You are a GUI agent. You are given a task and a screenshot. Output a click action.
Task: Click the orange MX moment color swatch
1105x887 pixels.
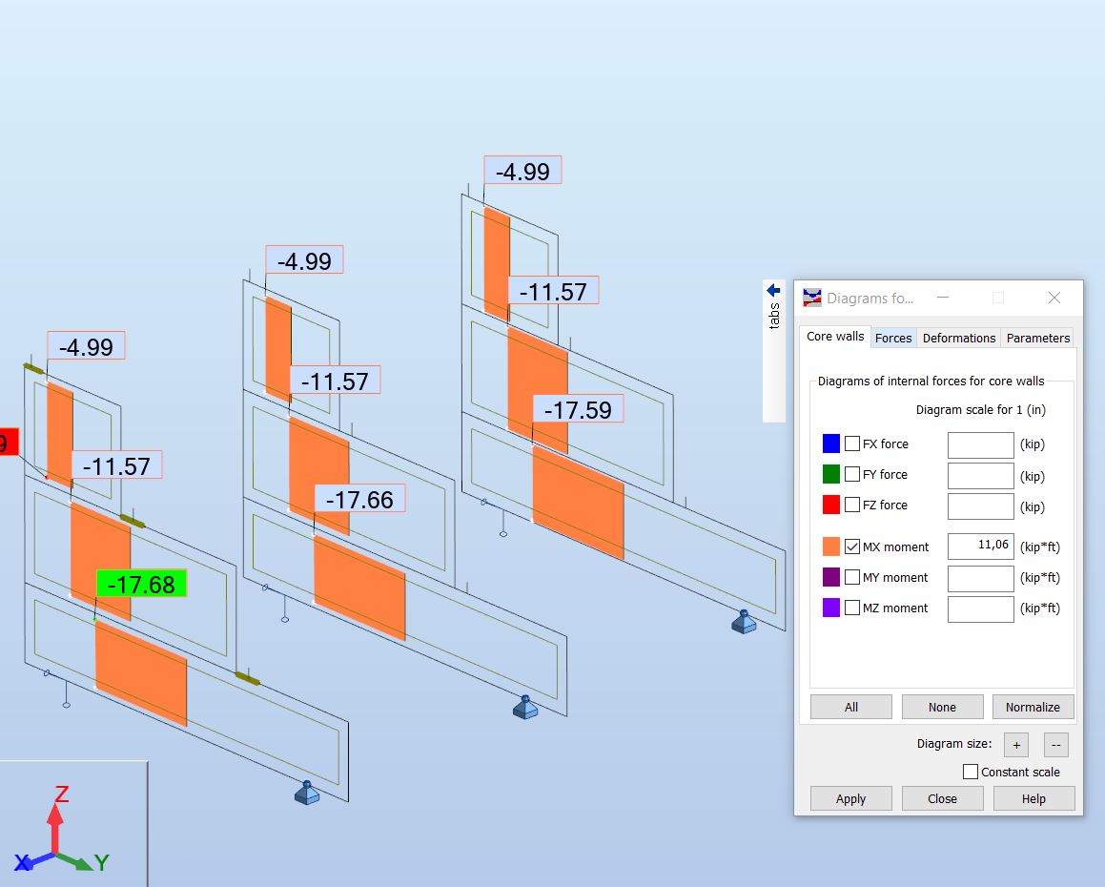830,547
